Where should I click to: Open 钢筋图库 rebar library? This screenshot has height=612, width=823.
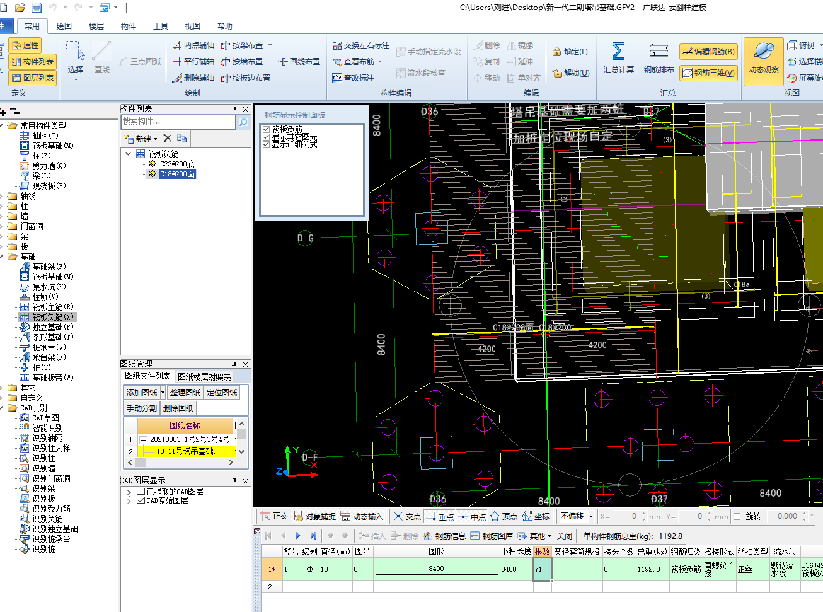(492, 536)
